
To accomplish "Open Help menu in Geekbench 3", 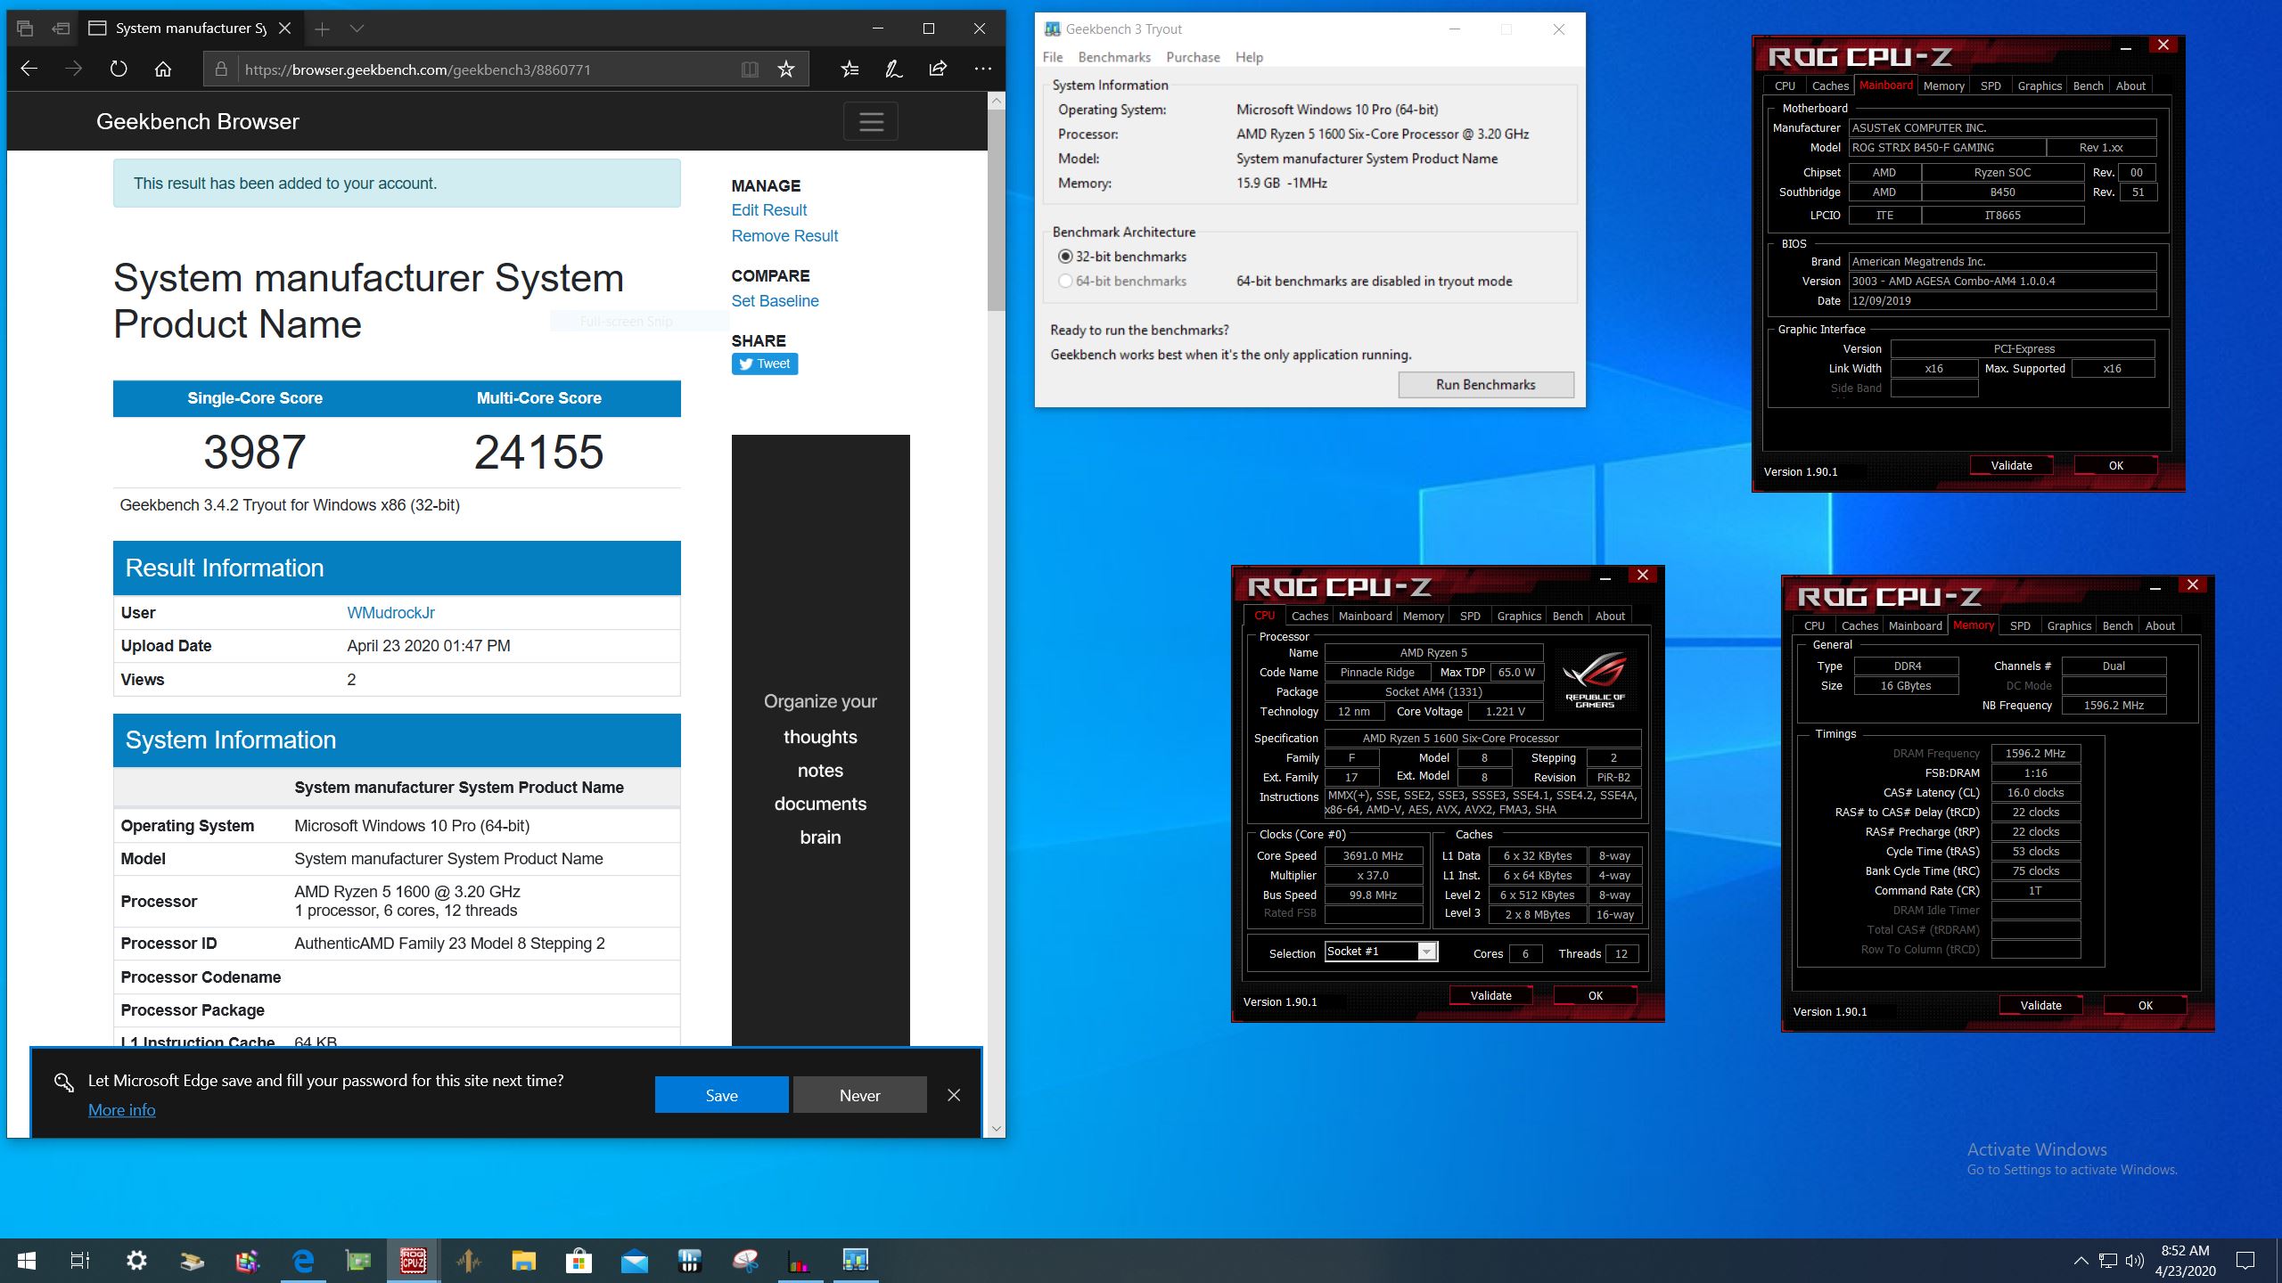I will 1249,57.
